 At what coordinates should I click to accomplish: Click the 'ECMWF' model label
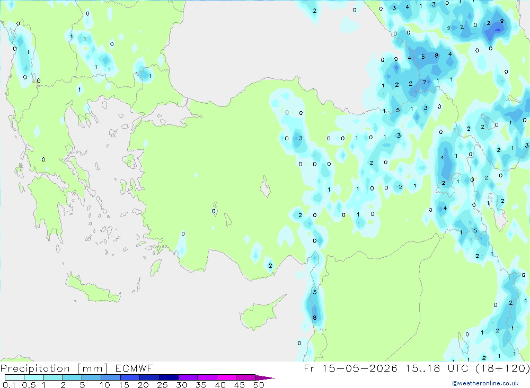(x=134, y=368)
